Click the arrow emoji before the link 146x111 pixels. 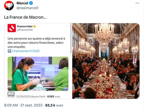point(10,51)
